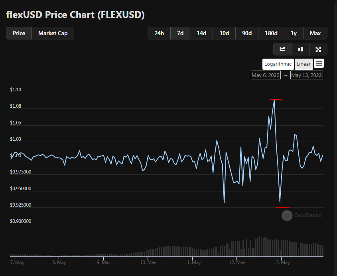Screen dimensions: 337x276
Task: Choose the 30d time range
Action: (x=224, y=33)
